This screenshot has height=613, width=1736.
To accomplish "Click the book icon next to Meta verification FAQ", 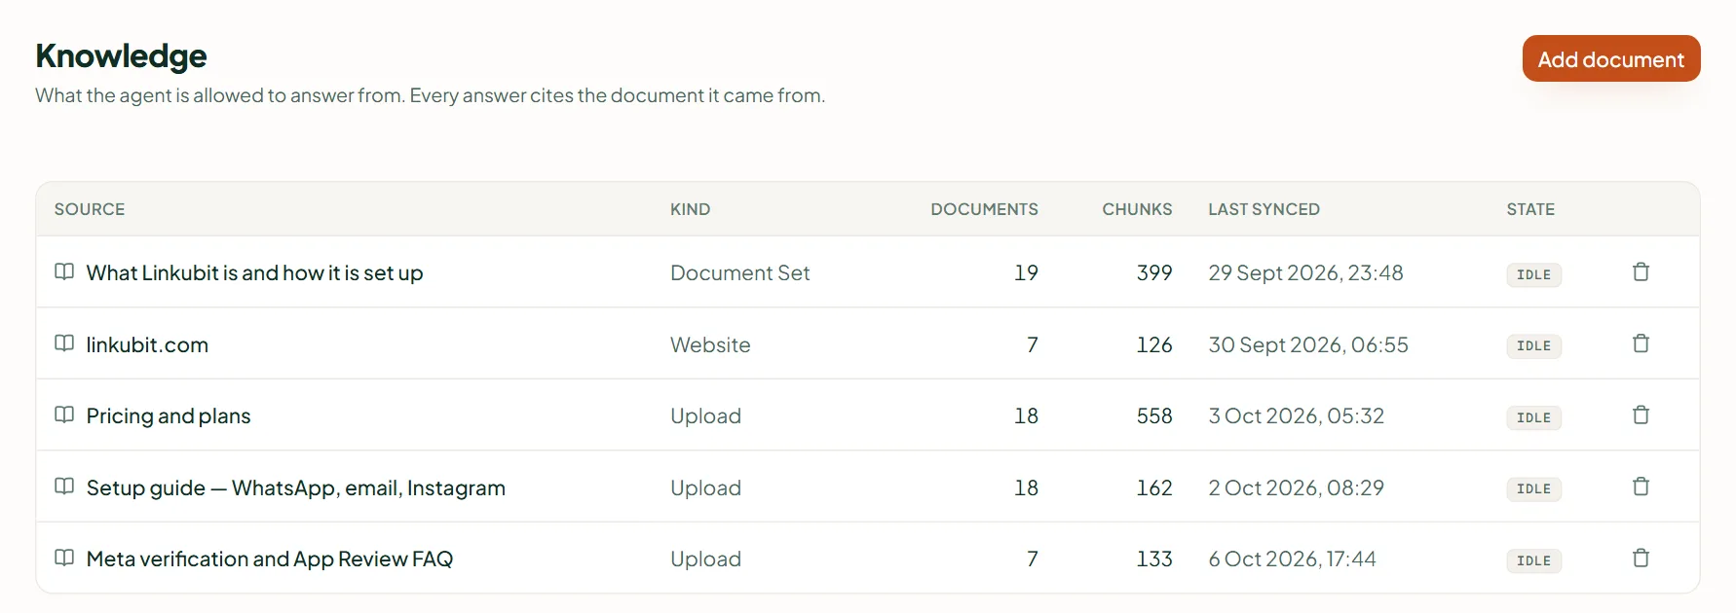I will (64, 558).
